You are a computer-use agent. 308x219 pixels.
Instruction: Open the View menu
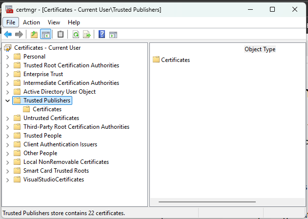point(54,22)
